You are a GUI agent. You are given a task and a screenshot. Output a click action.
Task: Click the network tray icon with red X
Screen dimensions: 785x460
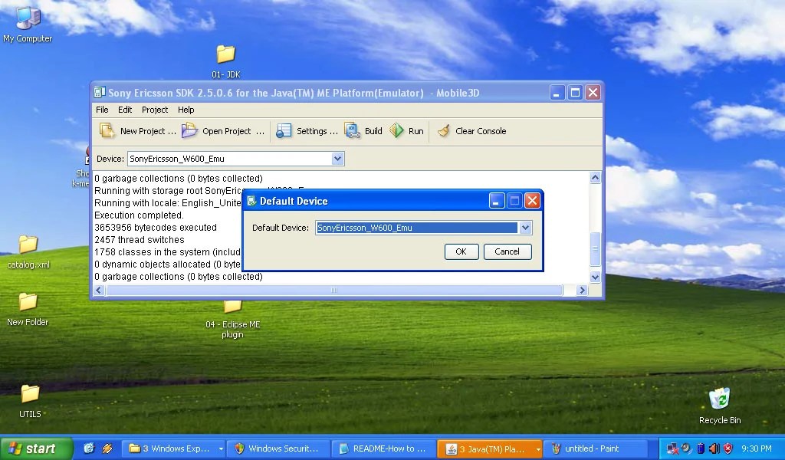tap(673, 449)
